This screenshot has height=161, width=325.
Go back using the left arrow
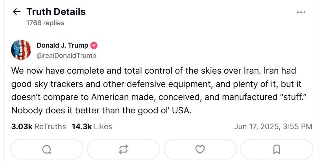click(x=16, y=12)
